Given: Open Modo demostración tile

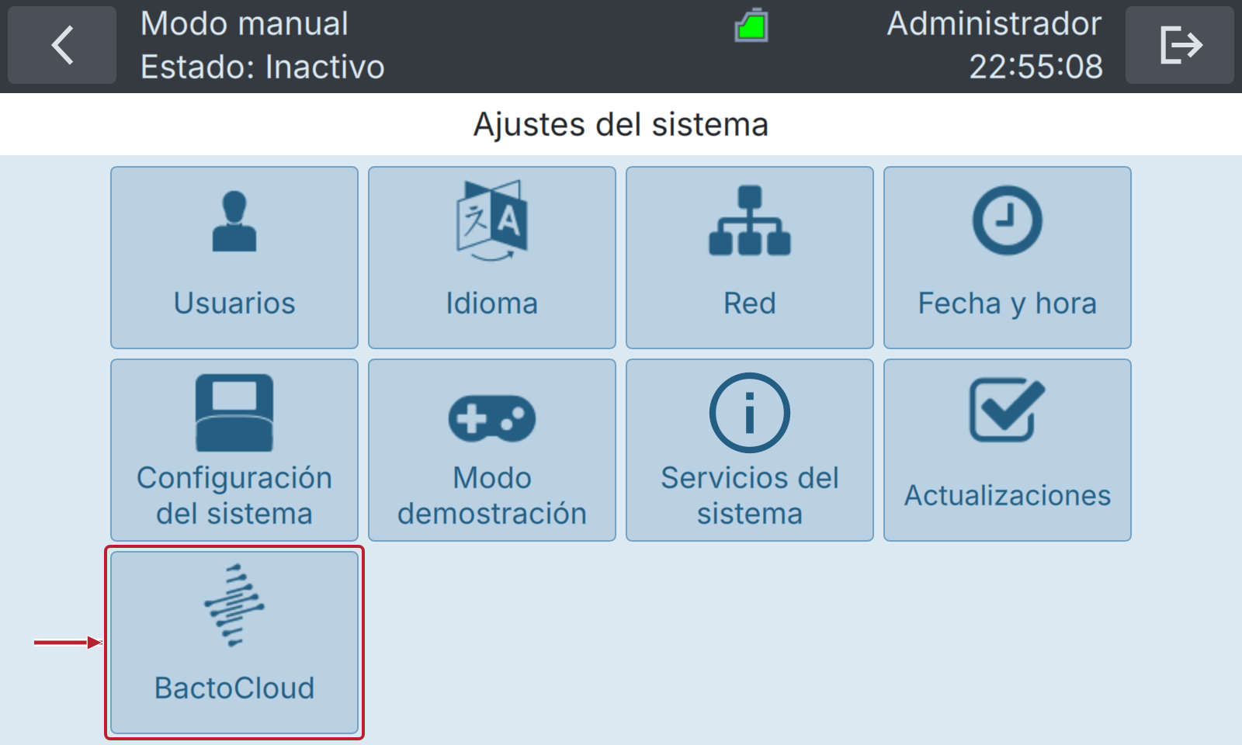Looking at the screenshot, I should tap(492, 450).
